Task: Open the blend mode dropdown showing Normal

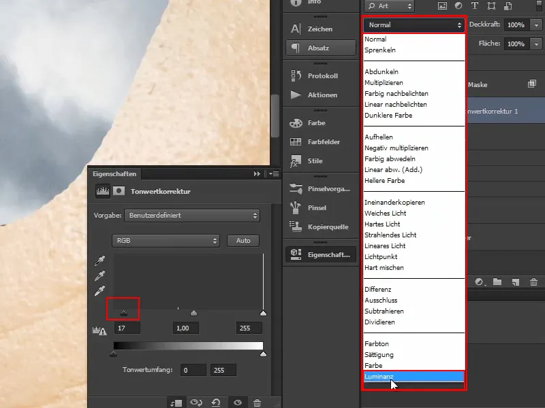Action: tap(414, 25)
